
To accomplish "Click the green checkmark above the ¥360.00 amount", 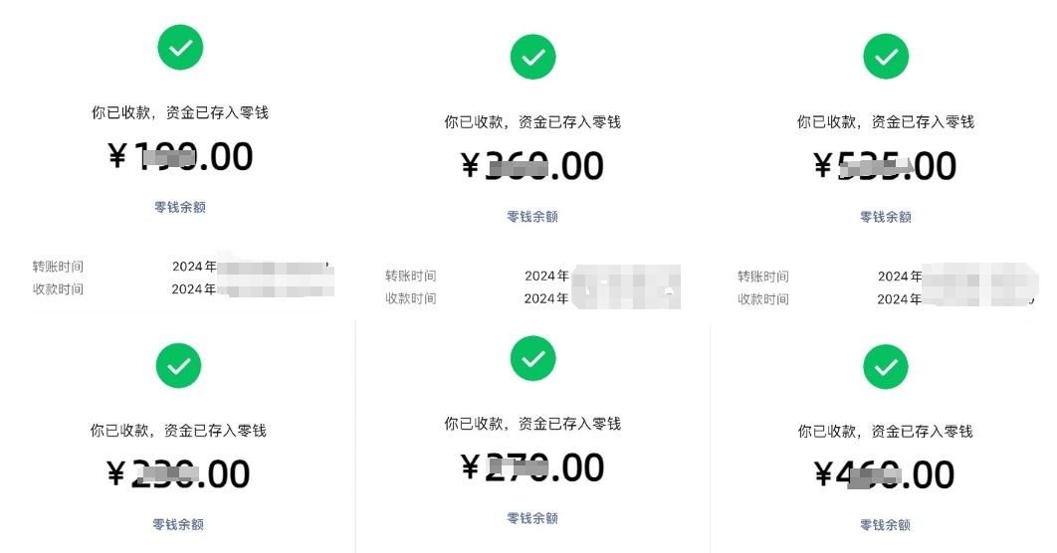I will click(x=532, y=57).
